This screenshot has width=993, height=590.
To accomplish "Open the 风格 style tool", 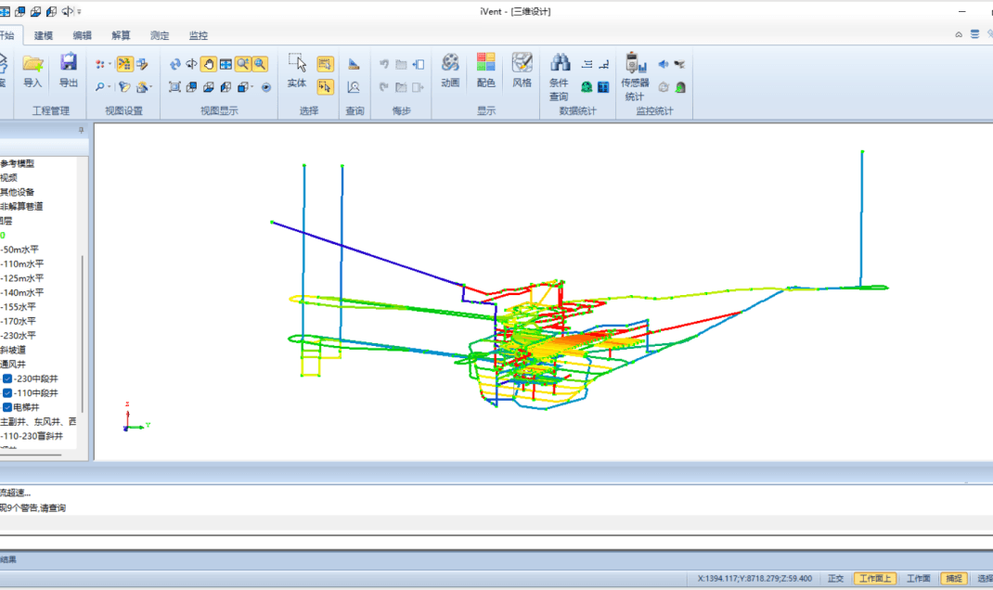I will pyautogui.click(x=522, y=71).
